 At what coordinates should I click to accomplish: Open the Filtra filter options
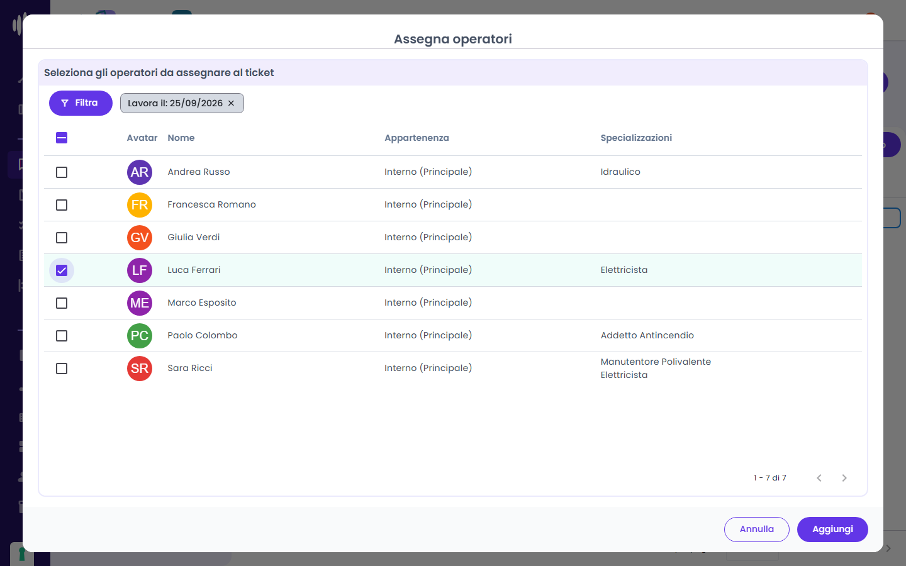(81, 103)
